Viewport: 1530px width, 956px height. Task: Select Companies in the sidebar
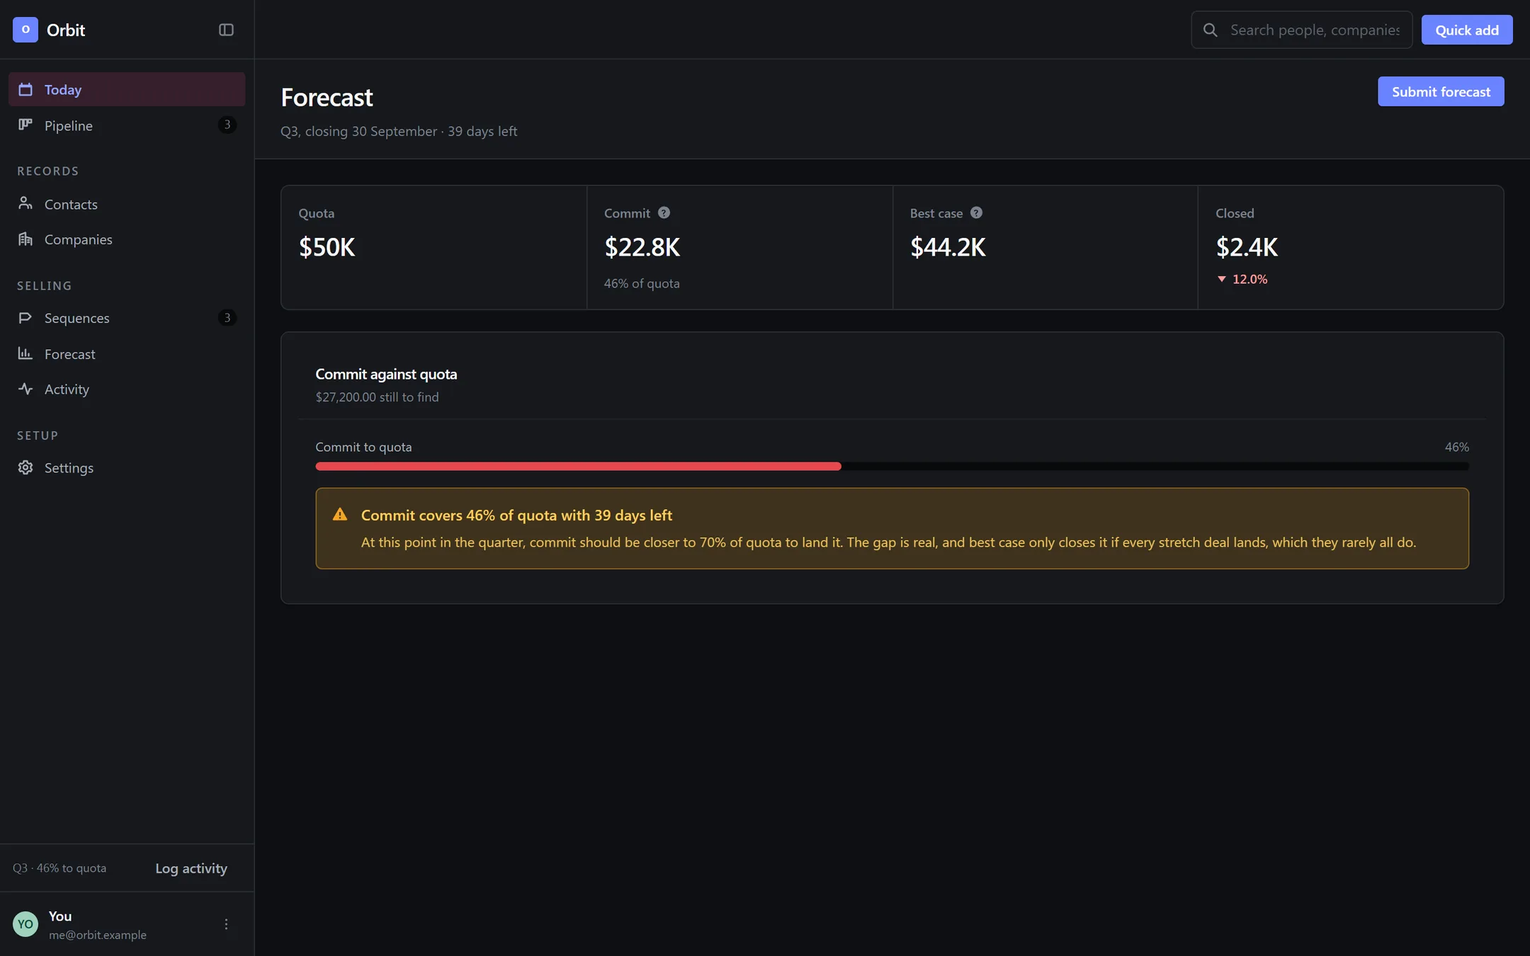pos(127,239)
